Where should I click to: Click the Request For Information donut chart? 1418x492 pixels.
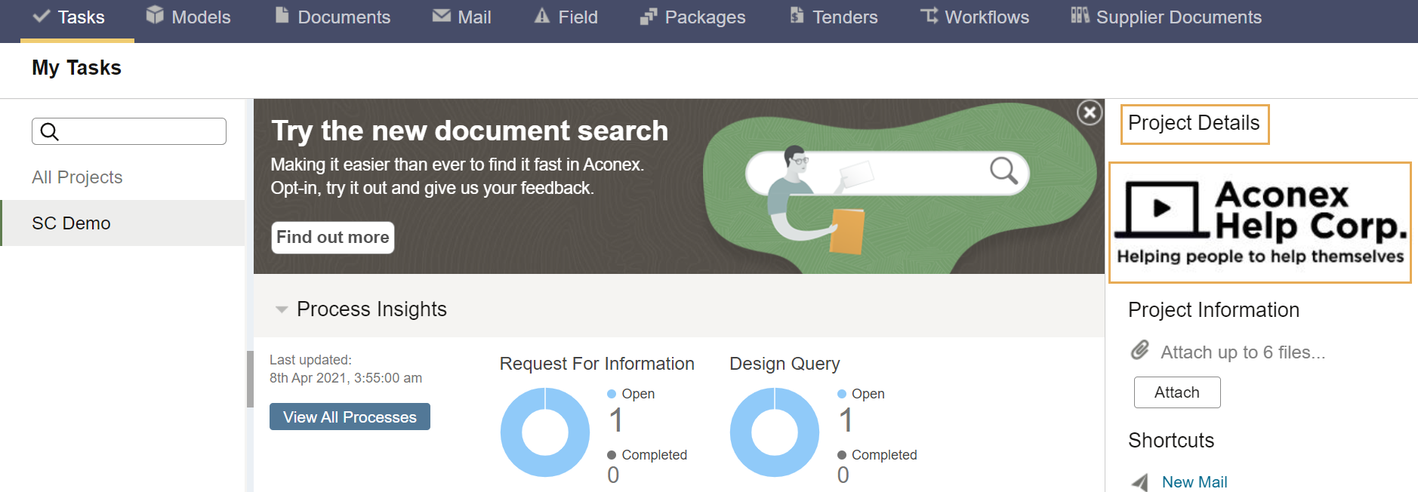click(545, 432)
